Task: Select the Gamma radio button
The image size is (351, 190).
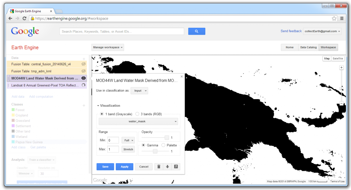Action: (143, 145)
